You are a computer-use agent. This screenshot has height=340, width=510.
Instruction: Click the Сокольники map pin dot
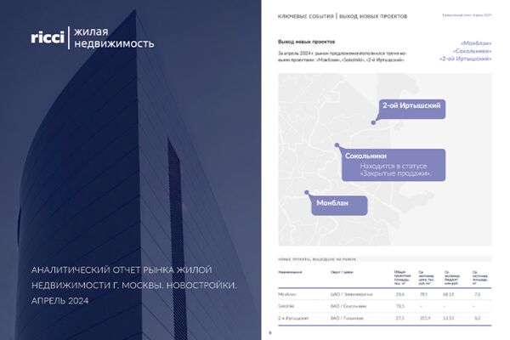click(x=337, y=145)
